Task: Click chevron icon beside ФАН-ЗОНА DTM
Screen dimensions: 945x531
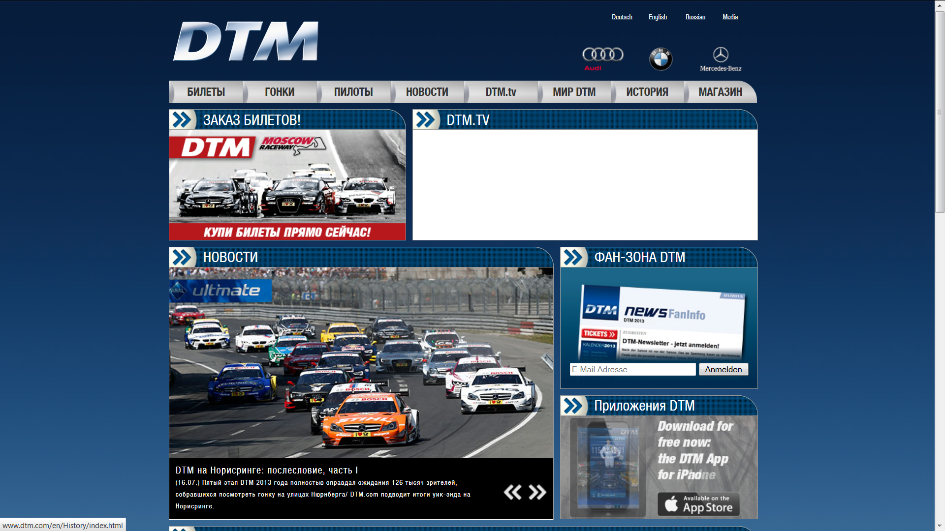Action: [573, 257]
